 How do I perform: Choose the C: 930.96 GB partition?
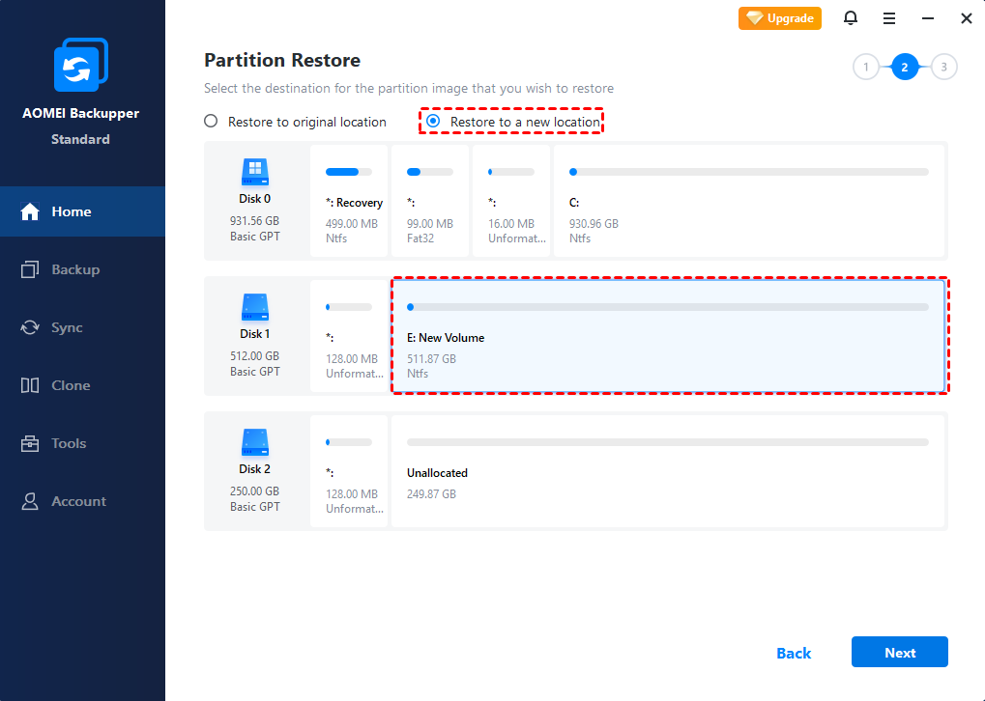point(749,201)
